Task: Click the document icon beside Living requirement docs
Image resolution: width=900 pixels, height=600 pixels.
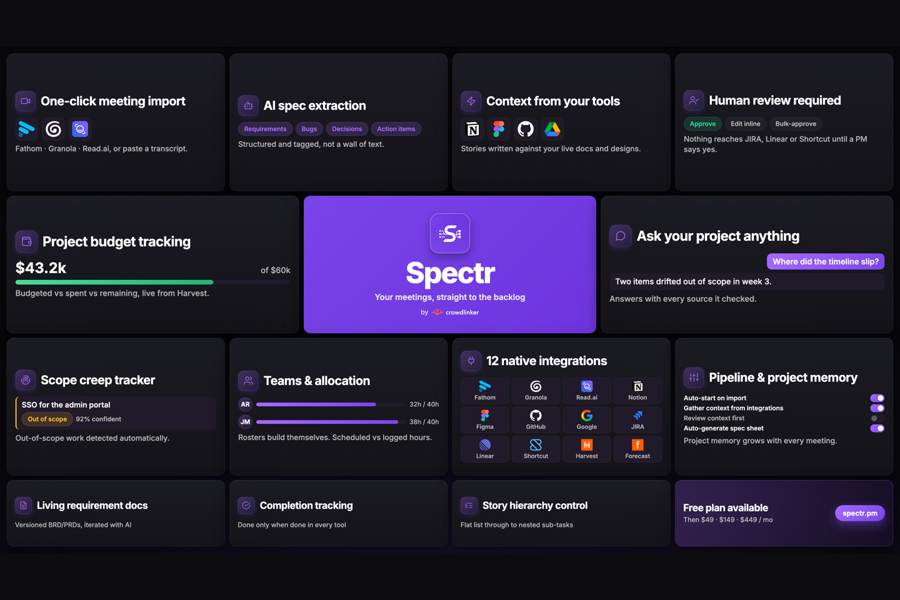Action: (x=23, y=505)
